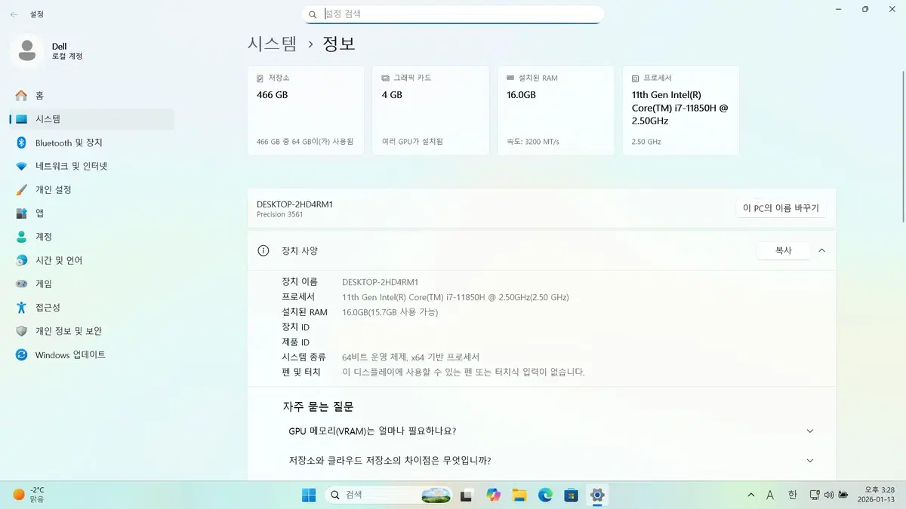Launch Copilot from the taskbar
Screen dimensions: 906x509
coord(494,495)
